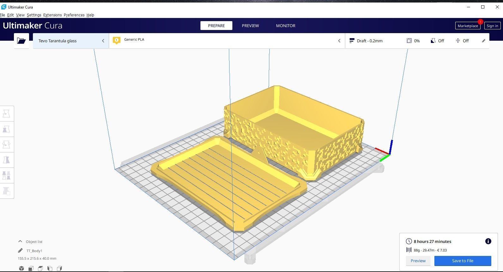Click the Sign in button
Viewport: 503px width, 272px height.
coord(492,26)
